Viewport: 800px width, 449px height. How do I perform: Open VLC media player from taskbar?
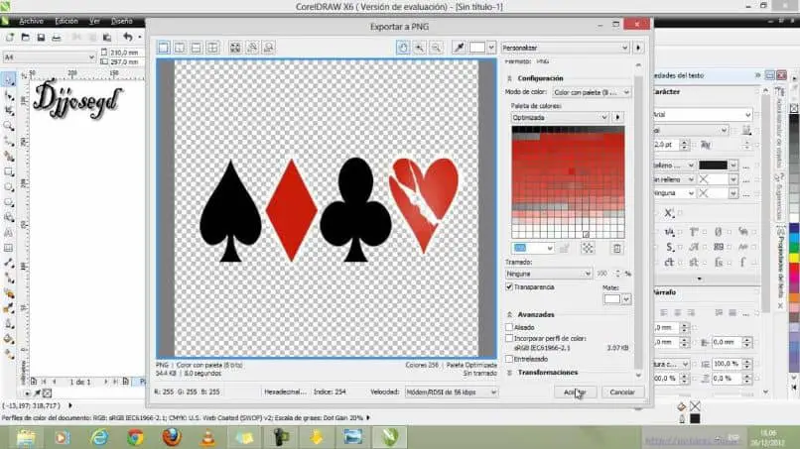click(207, 437)
